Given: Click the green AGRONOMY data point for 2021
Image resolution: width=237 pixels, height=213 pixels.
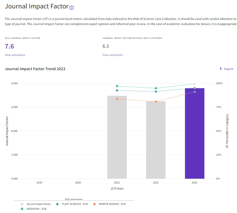Looking at the screenshot, I should 117,86.
